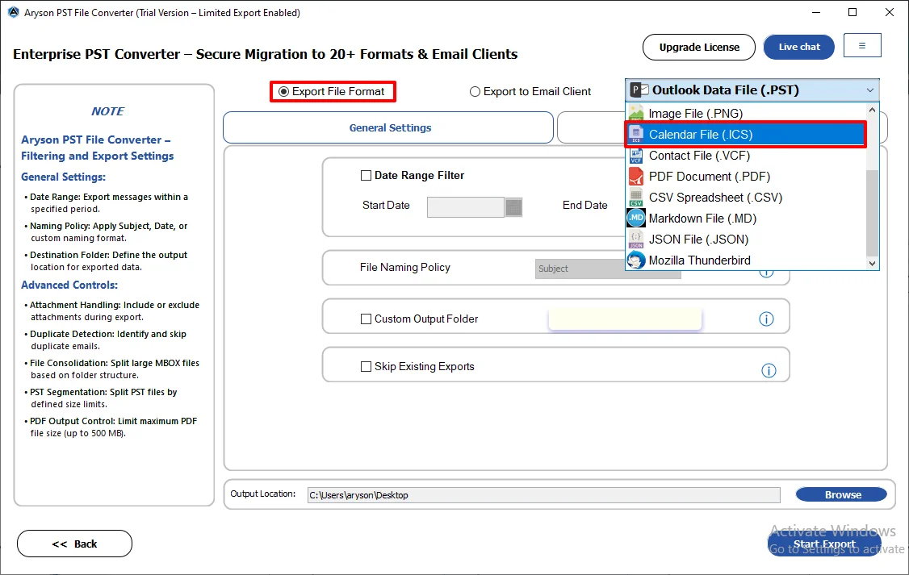Click the format list scrollbar thumb
The height and width of the screenshot is (575, 909).
point(872,214)
